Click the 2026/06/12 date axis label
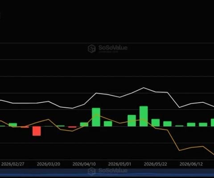Screen dimensions: 214x178 point(191,164)
